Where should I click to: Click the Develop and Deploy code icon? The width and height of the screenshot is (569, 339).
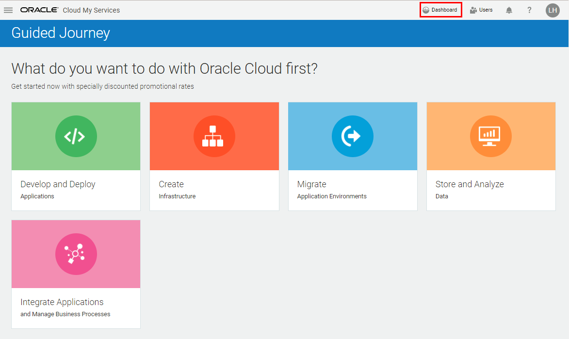pos(76,136)
